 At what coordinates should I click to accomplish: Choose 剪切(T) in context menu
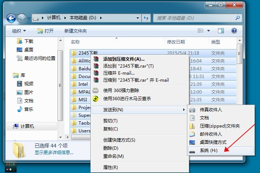pyautogui.click(x=140, y=121)
